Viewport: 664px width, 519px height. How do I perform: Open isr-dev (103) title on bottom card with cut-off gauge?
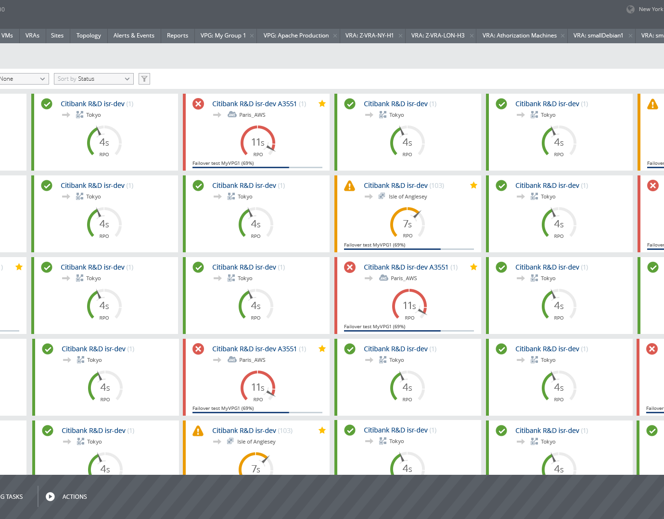(x=244, y=431)
